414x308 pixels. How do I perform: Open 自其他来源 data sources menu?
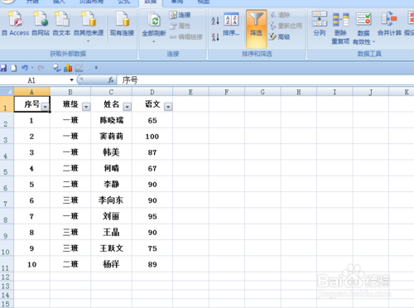pyautogui.click(x=89, y=26)
